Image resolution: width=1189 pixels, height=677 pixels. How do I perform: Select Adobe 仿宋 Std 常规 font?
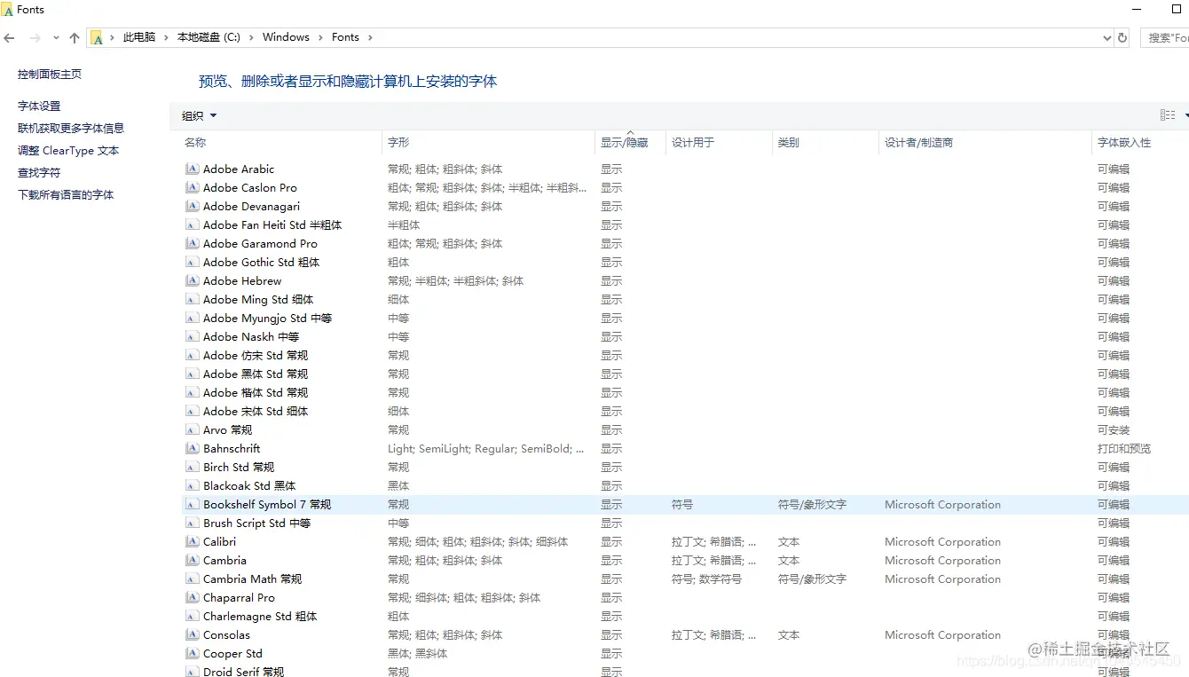(256, 355)
